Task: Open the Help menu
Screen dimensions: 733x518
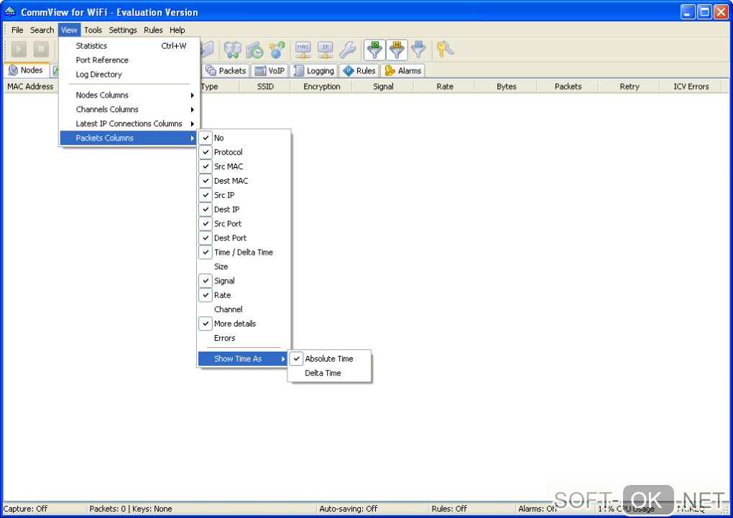Action: coord(178,30)
